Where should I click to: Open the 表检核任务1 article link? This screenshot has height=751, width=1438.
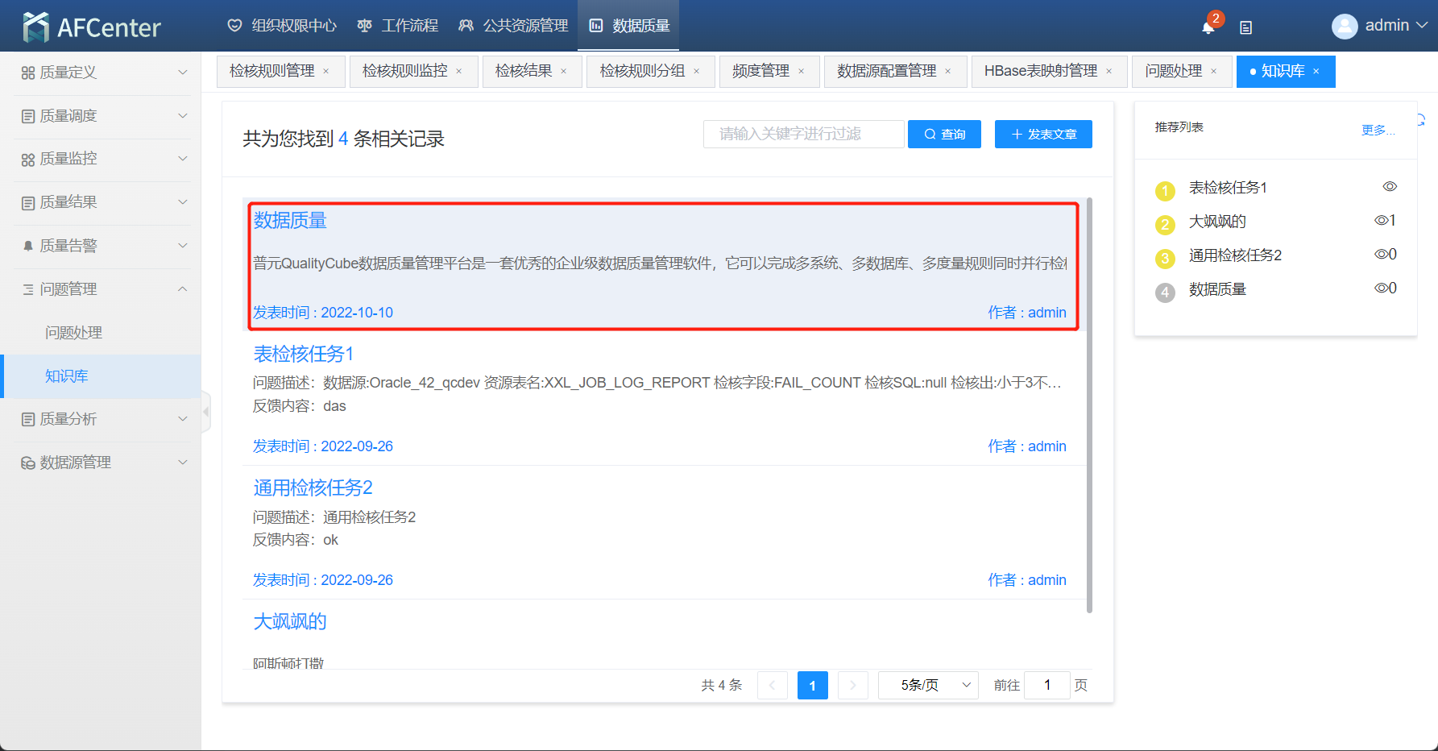coord(303,354)
